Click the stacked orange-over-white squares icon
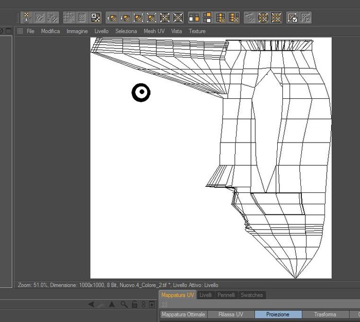 click(207, 17)
